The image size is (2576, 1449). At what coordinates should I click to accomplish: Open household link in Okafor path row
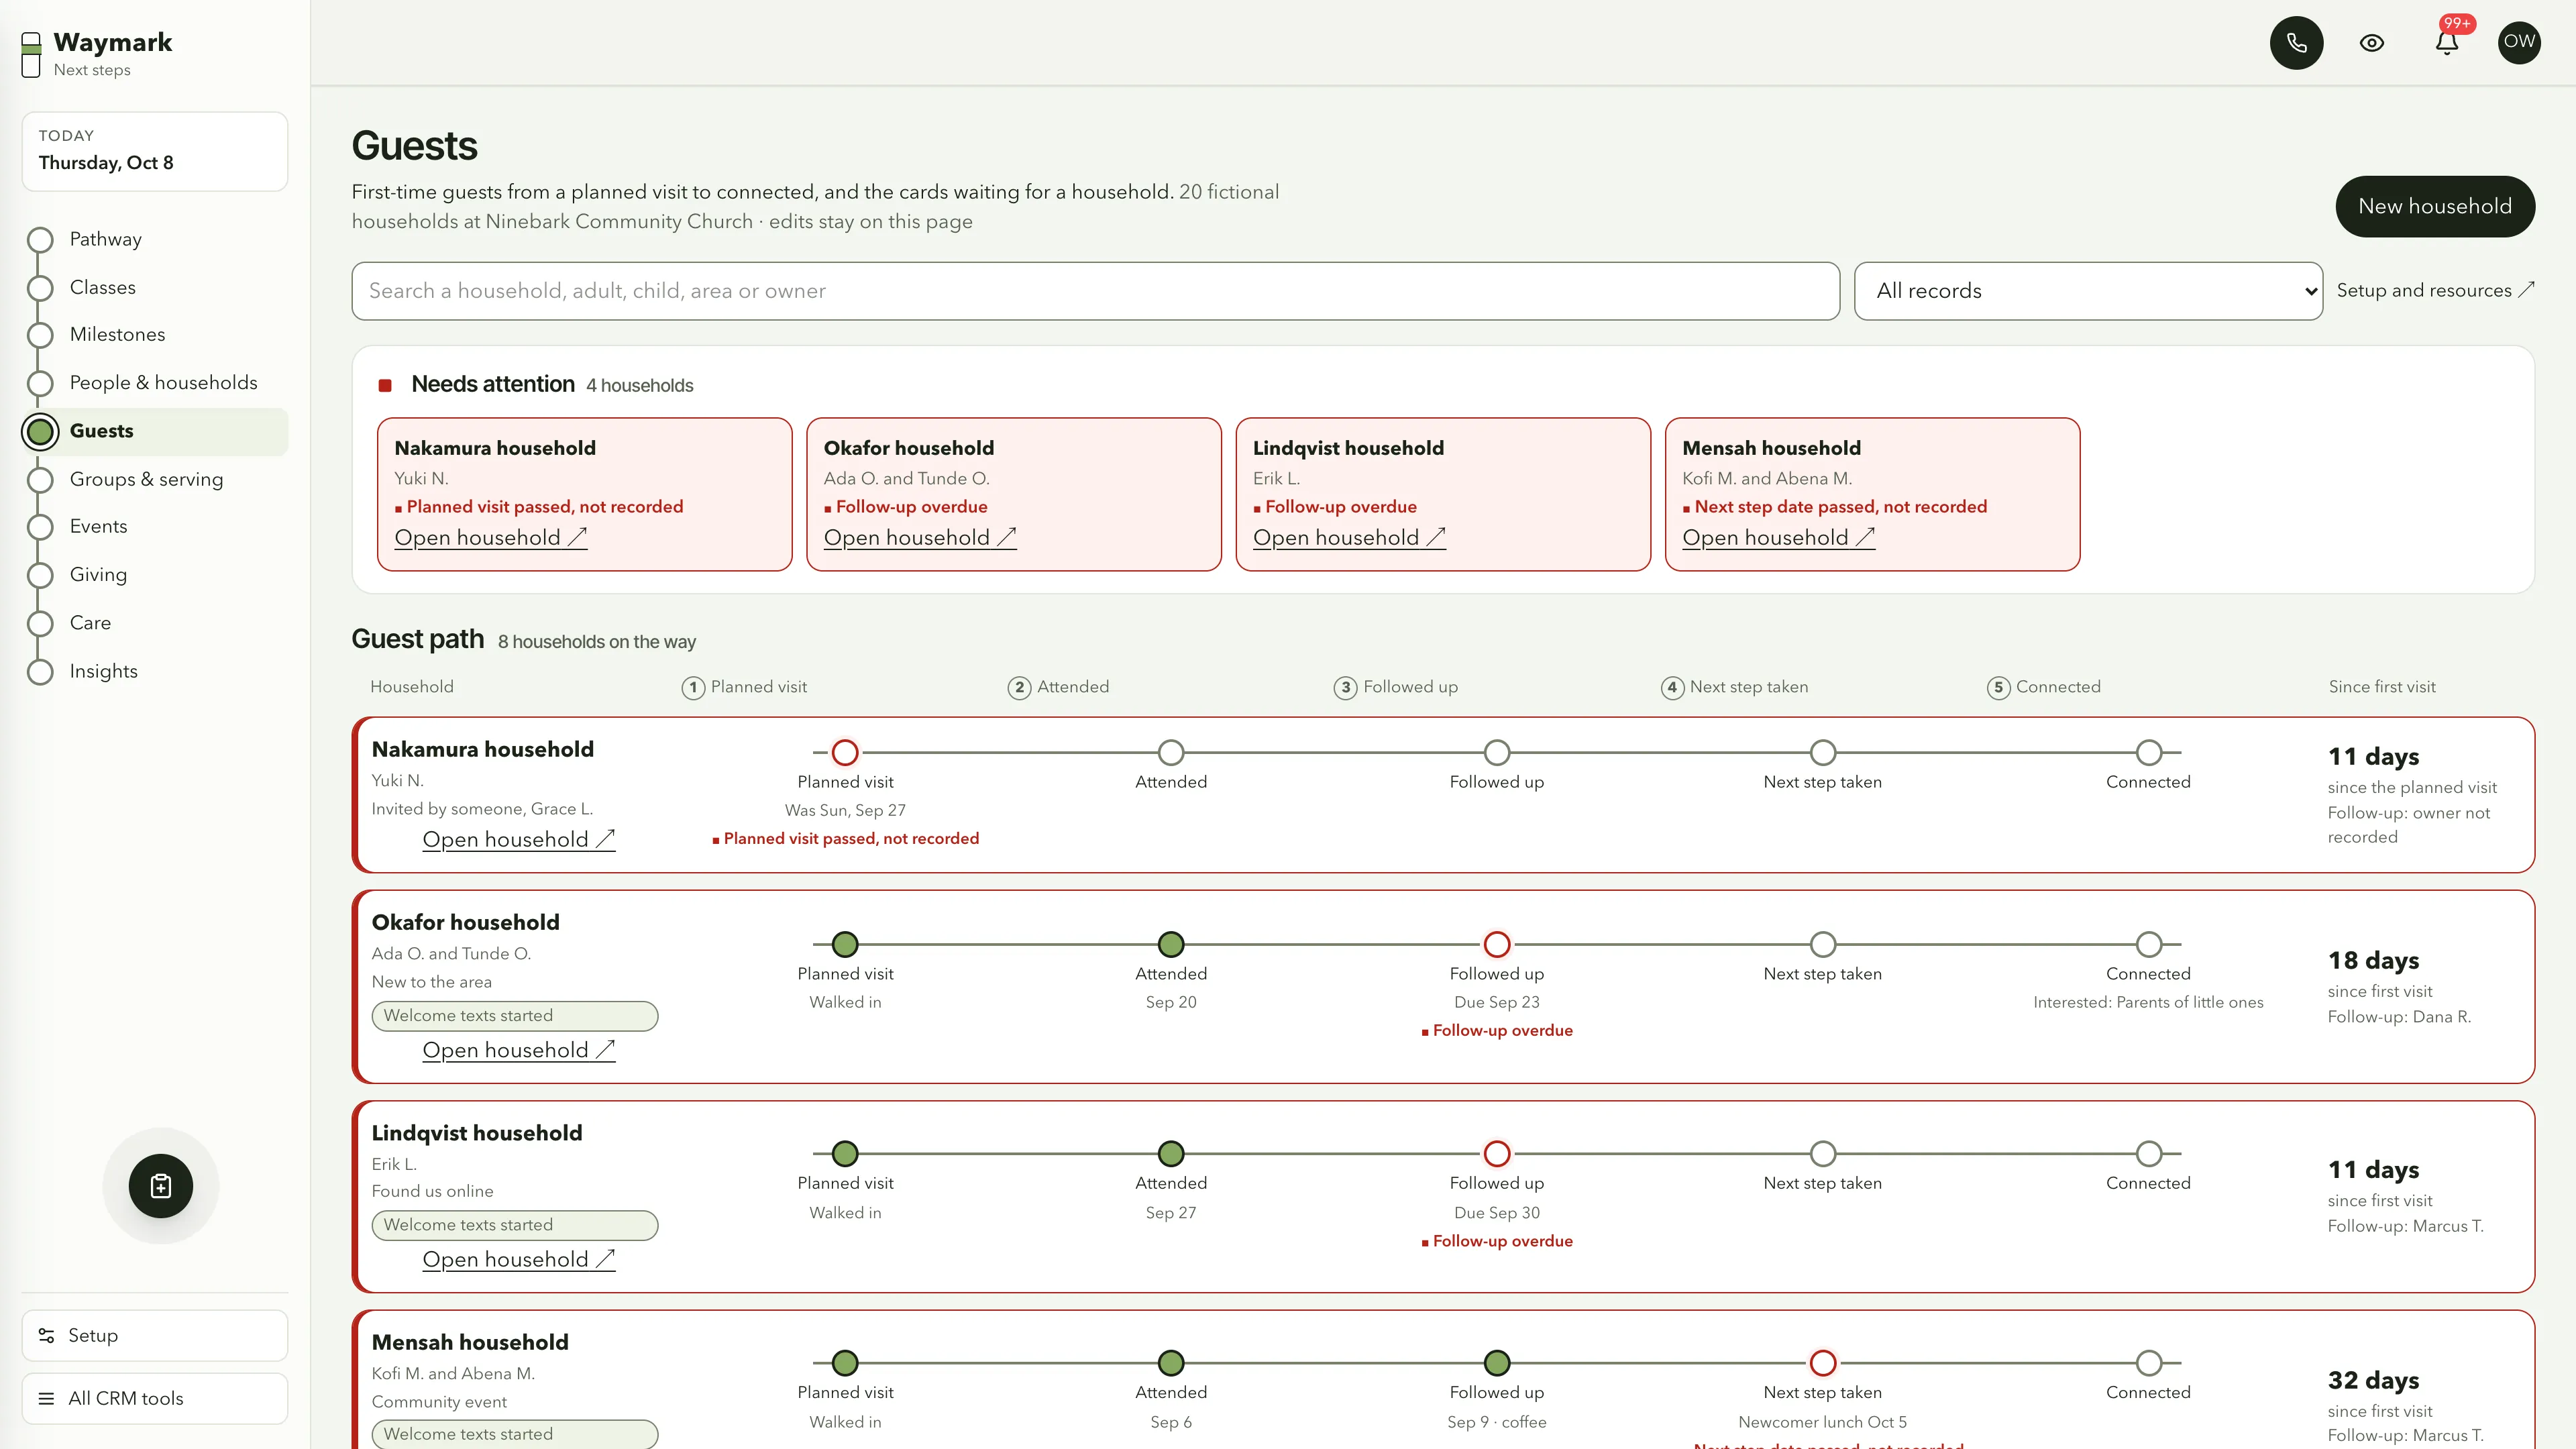click(518, 1050)
